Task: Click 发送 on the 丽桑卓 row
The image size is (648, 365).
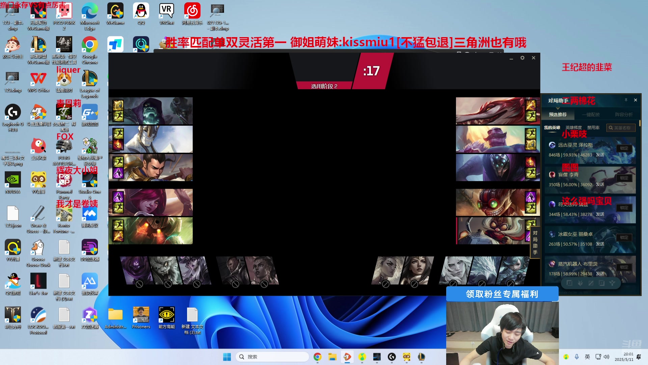Action: (x=600, y=244)
